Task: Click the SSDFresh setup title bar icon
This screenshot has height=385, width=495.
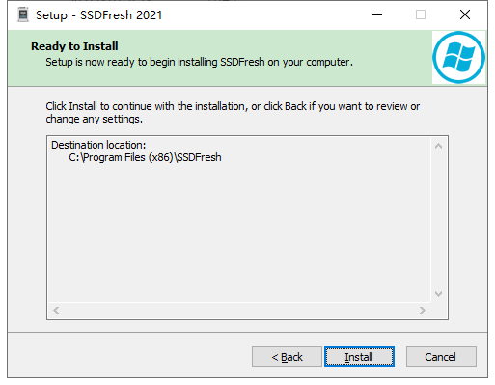Action: pyautogui.click(x=23, y=14)
